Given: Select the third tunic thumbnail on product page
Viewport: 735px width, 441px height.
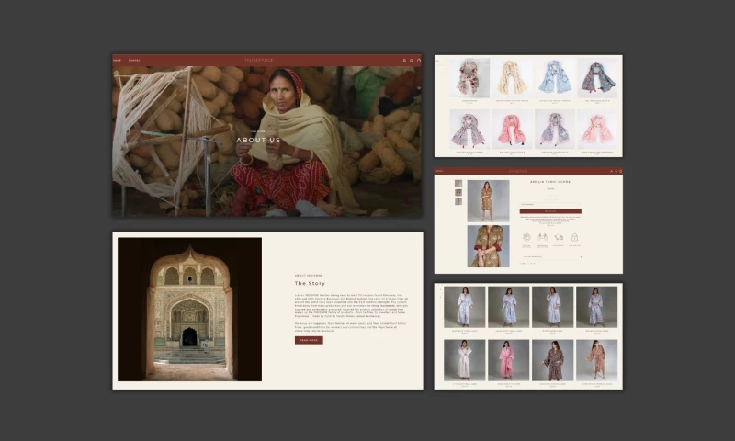Looking at the screenshot, I should point(458,201).
